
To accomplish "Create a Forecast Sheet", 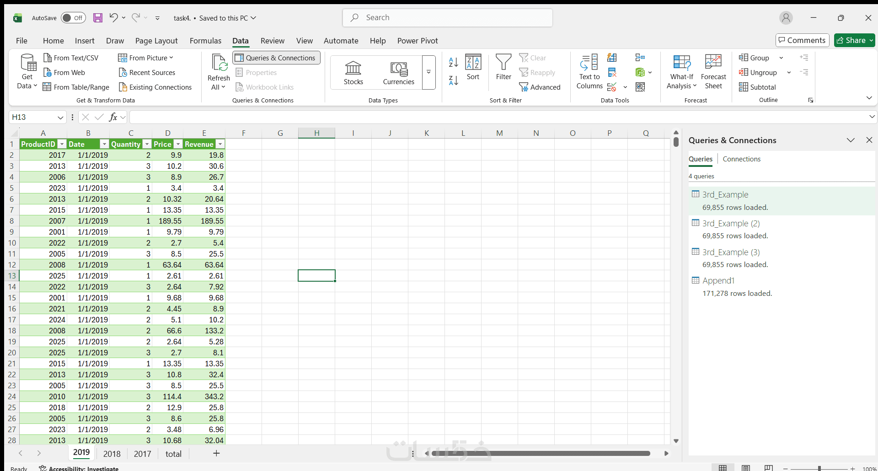I will tap(713, 71).
